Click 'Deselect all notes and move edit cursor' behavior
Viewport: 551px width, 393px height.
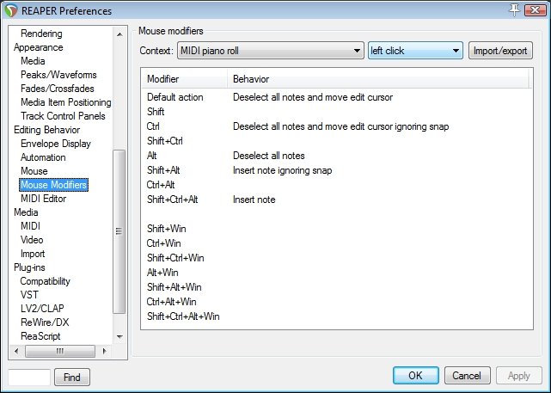point(313,97)
